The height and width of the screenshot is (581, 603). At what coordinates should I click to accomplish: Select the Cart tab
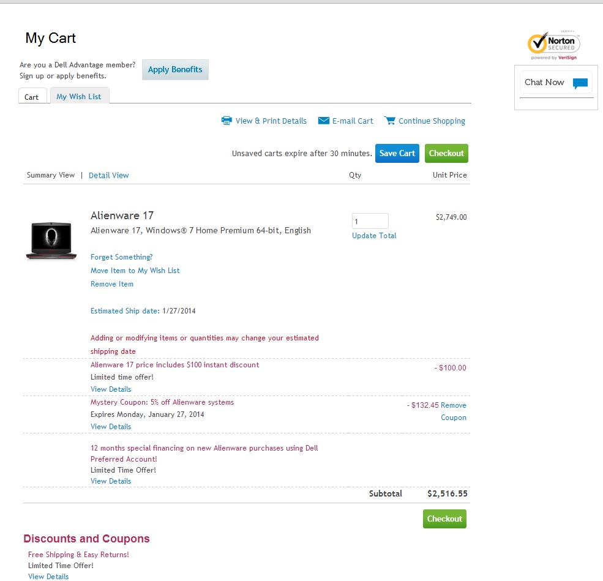tap(32, 97)
